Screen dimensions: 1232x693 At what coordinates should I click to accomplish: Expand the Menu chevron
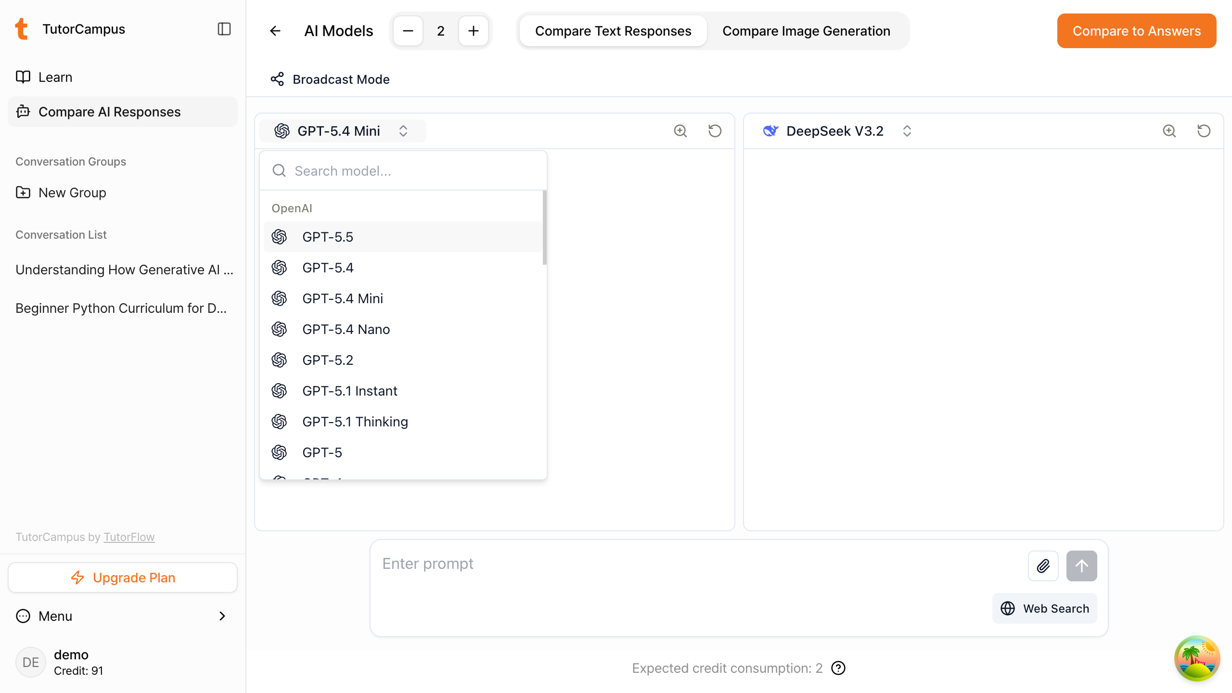(222, 616)
